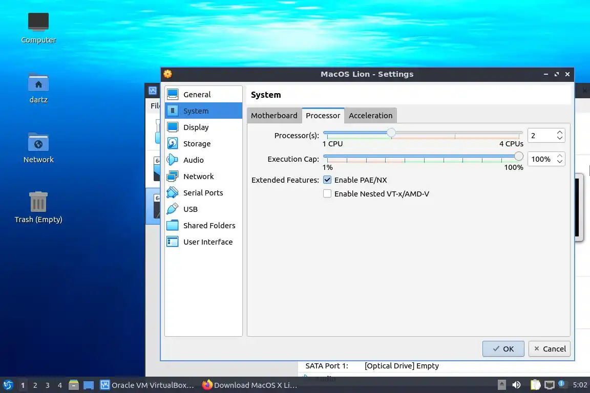This screenshot has height=393, width=590.
Task: Open the Network settings icon in sidebar
Action: (173, 176)
